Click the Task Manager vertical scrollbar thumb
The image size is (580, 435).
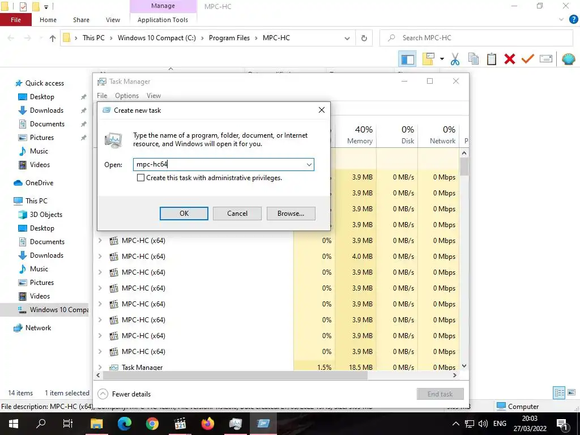pyautogui.click(x=464, y=167)
